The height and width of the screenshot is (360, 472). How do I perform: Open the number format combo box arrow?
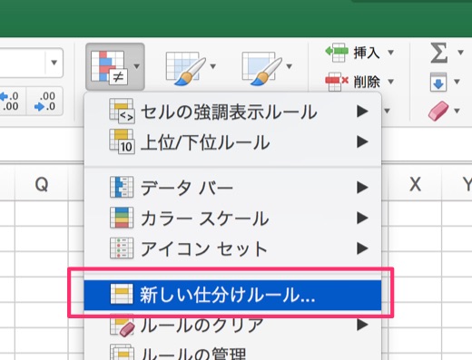[x=54, y=63]
